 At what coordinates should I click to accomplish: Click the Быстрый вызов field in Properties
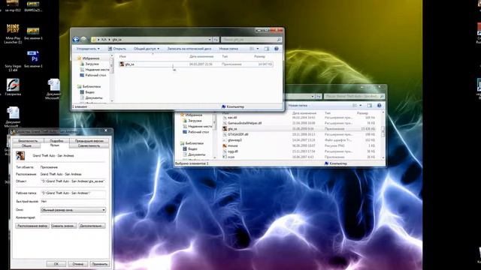click(x=73, y=202)
